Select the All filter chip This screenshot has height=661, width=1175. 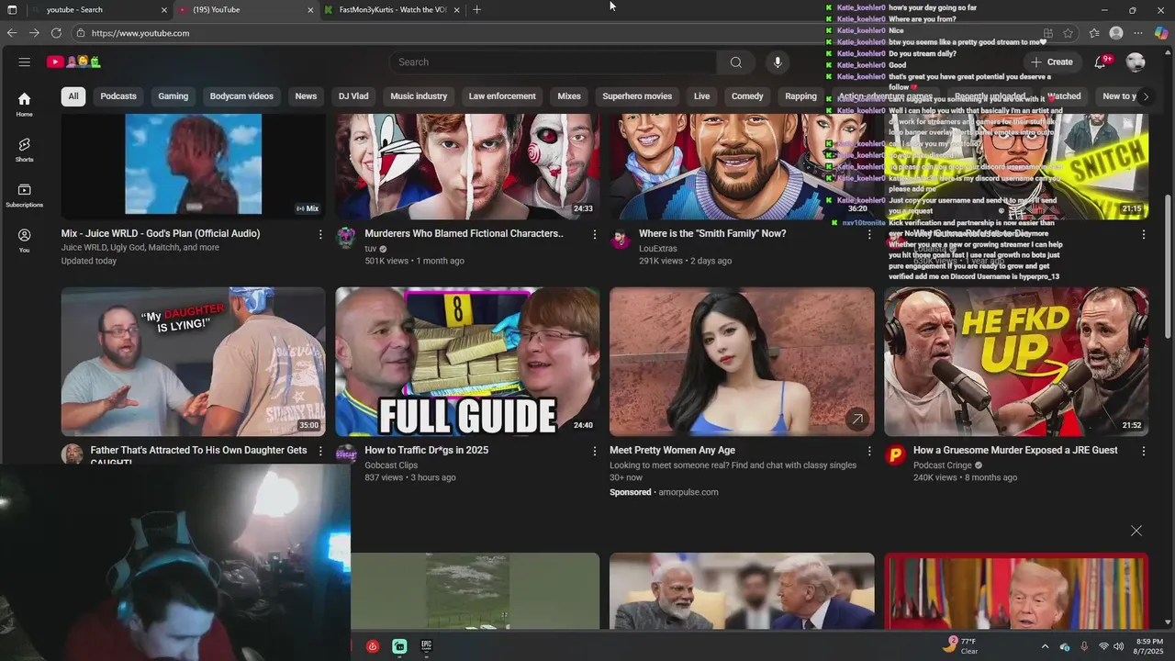(73, 96)
